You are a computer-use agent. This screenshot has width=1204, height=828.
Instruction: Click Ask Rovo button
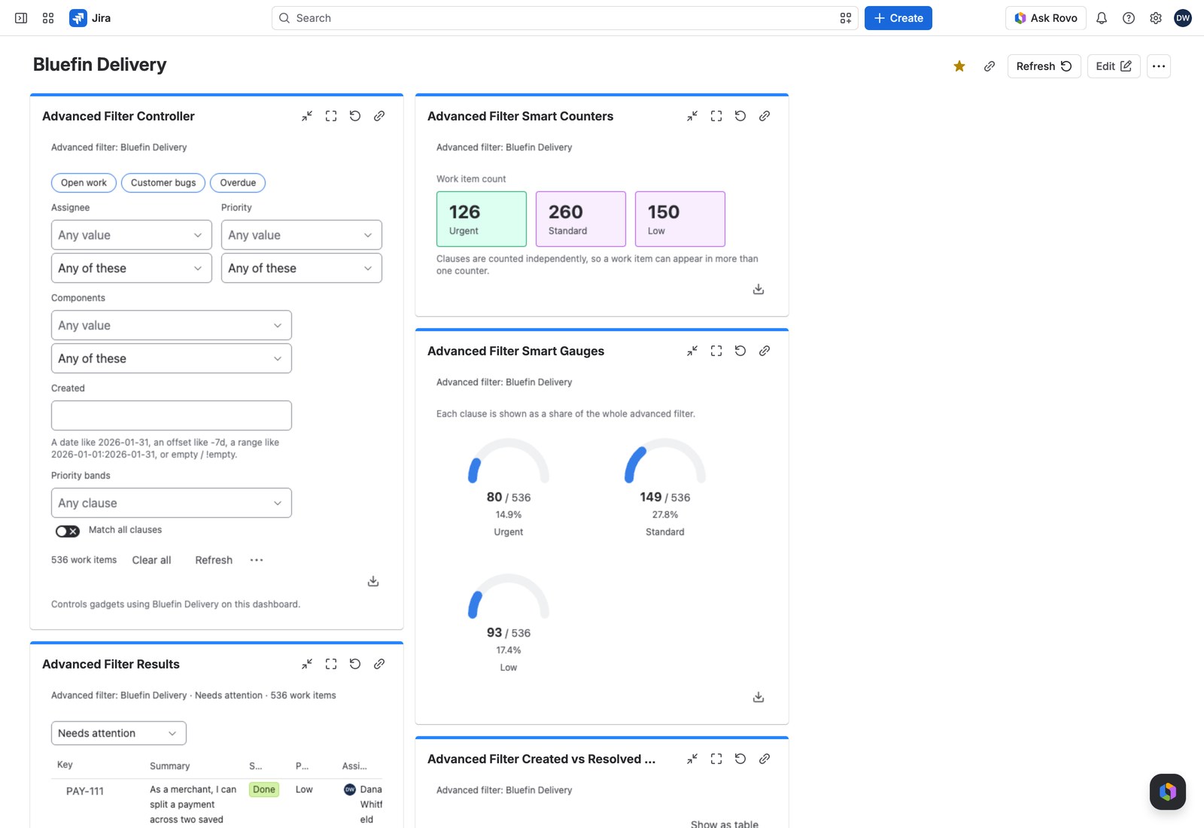[1046, 18]
